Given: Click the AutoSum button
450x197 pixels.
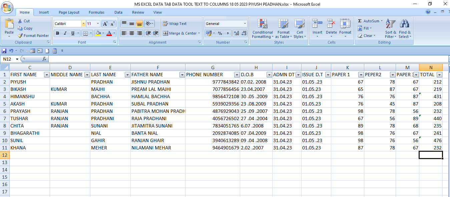Looking at the screenshot, I should coord(370,21).
